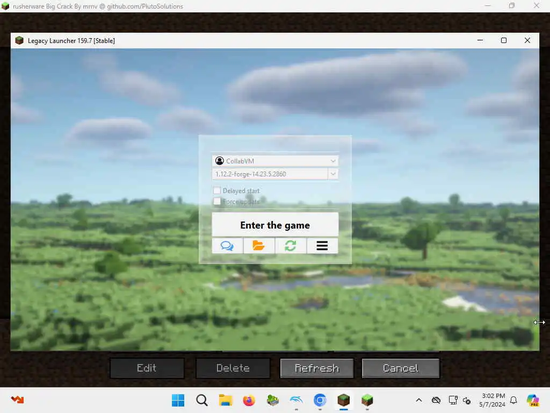Screen dimensions: 550x413
Task: Minimize the rusherware Big Crack window
Action: pyautogui.click(x=488, y=5)
